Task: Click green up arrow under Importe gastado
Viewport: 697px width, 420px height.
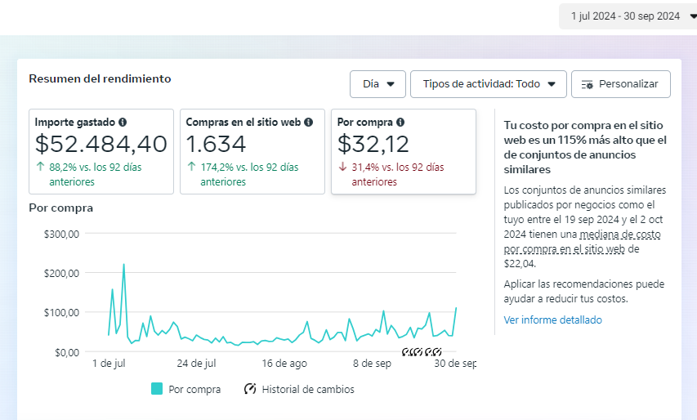Action: click(x=41, y=167)
